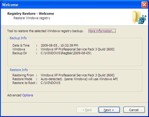This screenshot has height=117, width=149.
Task: Select the backup date 2009-08-05 text
Action: (x=49, y=45)
